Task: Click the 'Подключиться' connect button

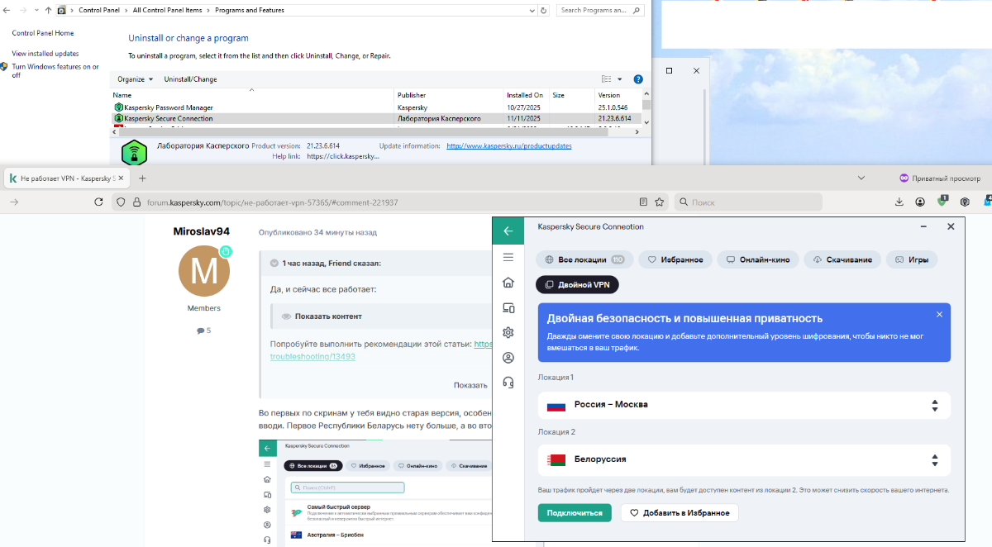Action: [575, 513]
